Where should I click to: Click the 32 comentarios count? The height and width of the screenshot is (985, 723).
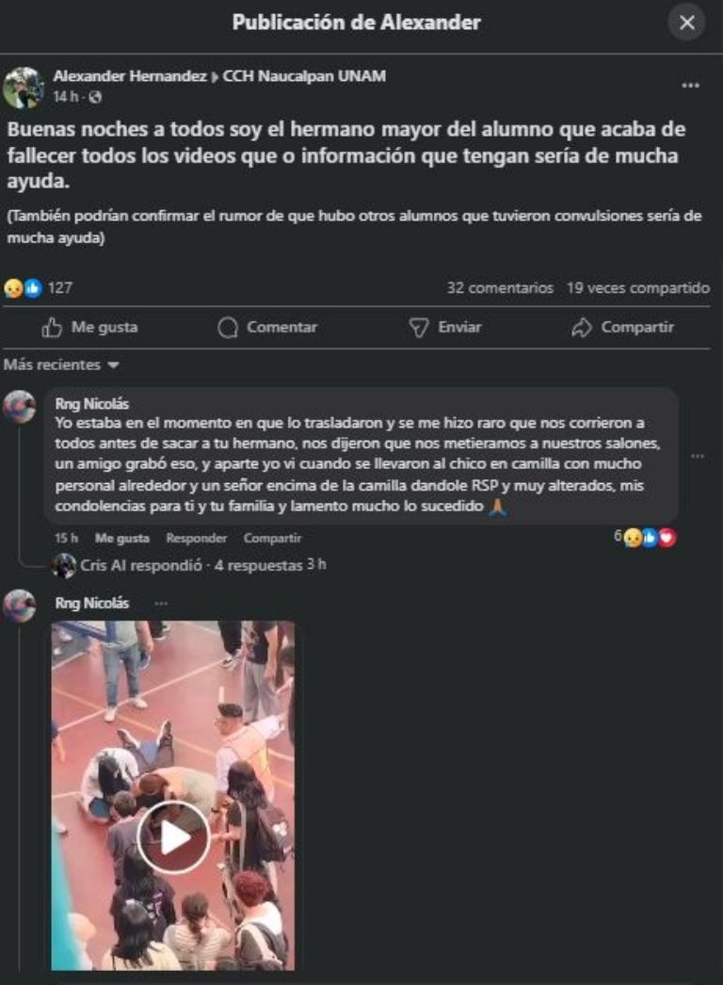[500, 288]
